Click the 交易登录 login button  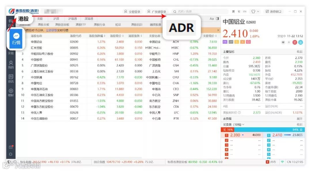(x=132, y=12)
